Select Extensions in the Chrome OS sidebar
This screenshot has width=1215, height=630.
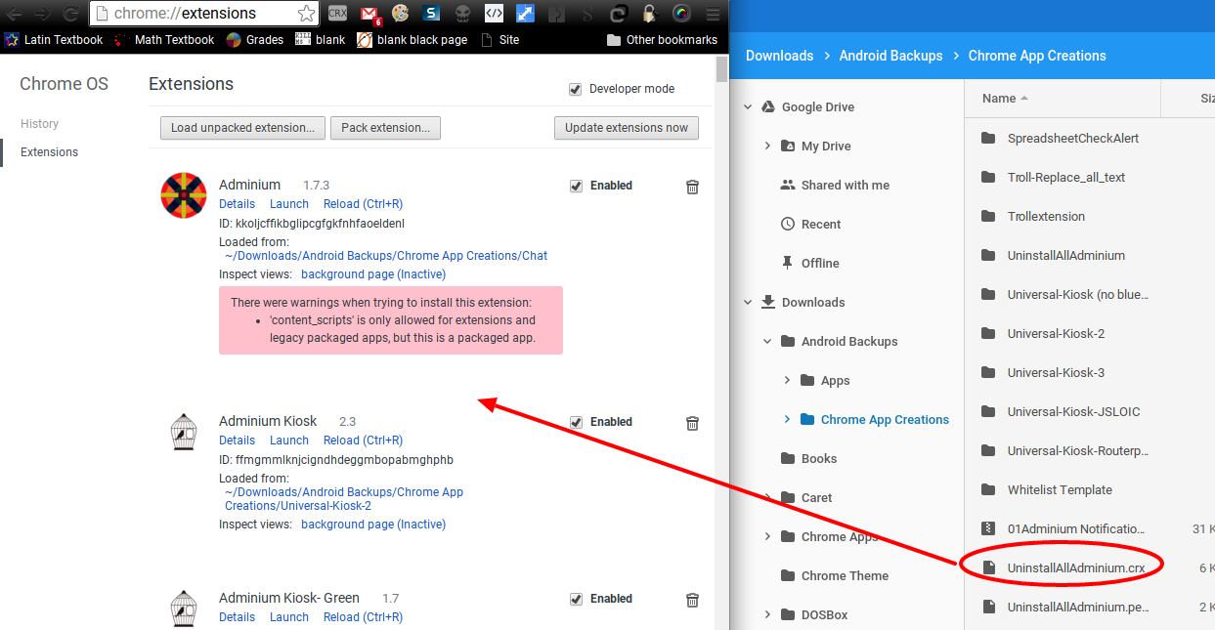pyautogui.click(x=49, y=152)
